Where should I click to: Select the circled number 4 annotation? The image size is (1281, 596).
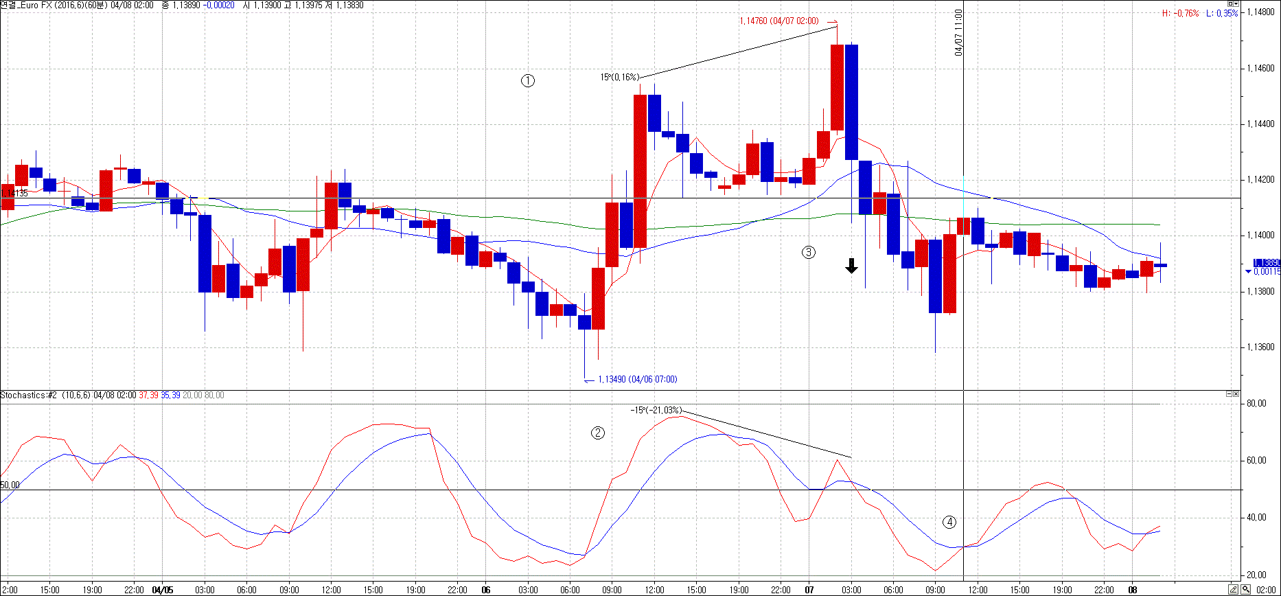click(x=949, y=523)
